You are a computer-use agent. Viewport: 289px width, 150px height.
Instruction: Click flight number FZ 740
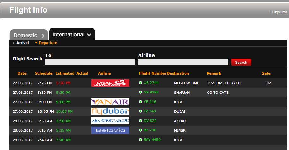pyautogui.click(x=150, y=111)
